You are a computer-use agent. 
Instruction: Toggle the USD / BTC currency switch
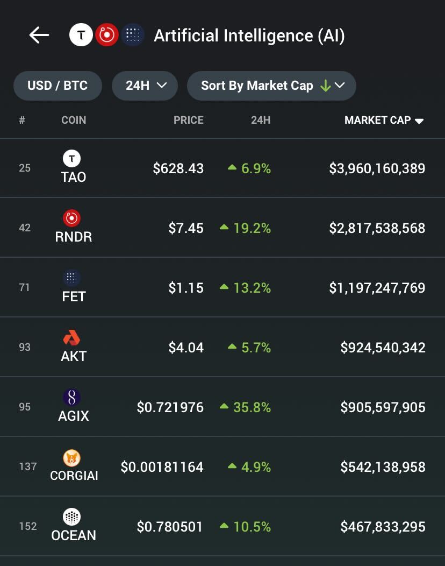[x=58, y=86]
